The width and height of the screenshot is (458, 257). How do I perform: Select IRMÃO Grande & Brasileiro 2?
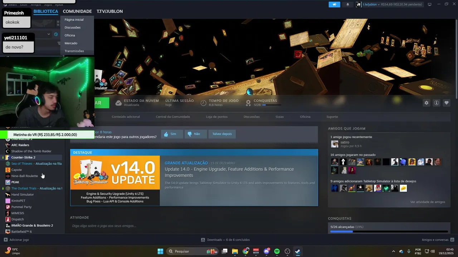point(32,226)
